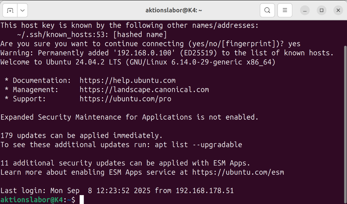Viewport: 347px width, 204px height.
Task: Maximize the terminal window
Action: tap(322, 11)
